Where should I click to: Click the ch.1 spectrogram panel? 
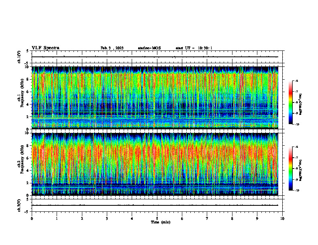155,98
